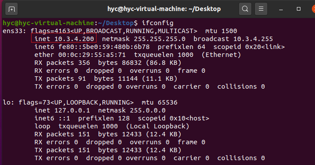The height and width of the screenshot is (165, 315).
Task: Click the mtu 65536 value
Action: tap(159, 102)
